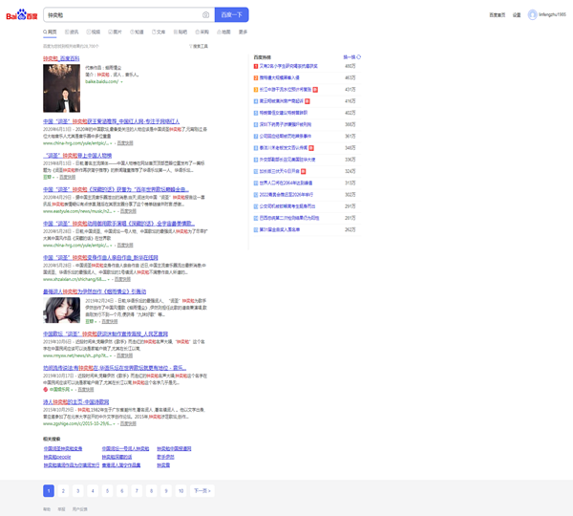Screen dimensions: 573x516
Task: Expand the 更多 menu in tabs
Action: 244,32
